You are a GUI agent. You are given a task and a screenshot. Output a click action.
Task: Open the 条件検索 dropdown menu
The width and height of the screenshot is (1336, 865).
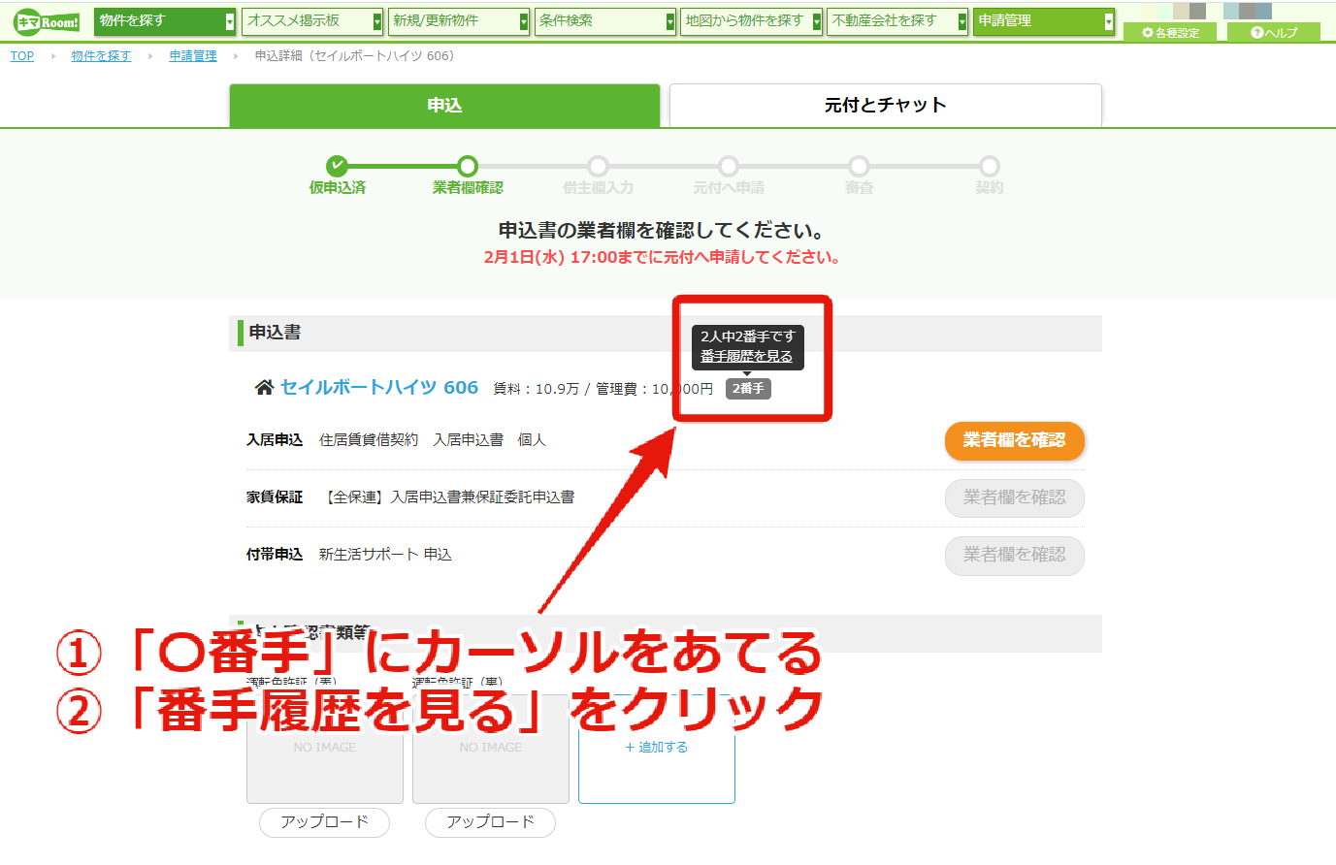click(x=604, y=21)
